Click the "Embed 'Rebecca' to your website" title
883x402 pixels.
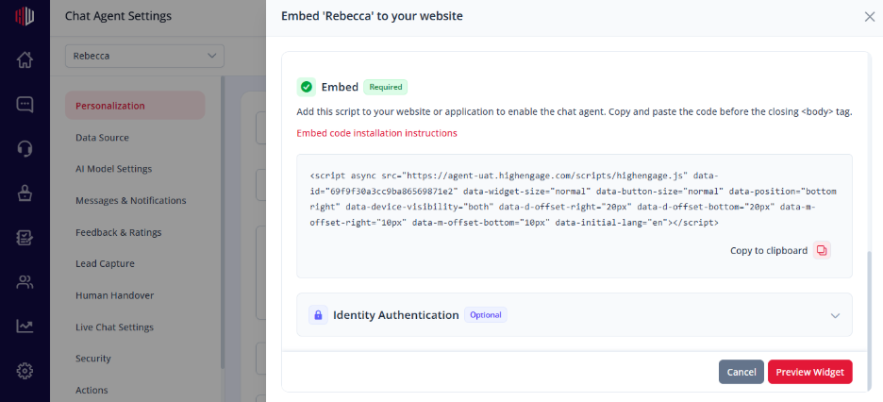(x=372, y=16)
